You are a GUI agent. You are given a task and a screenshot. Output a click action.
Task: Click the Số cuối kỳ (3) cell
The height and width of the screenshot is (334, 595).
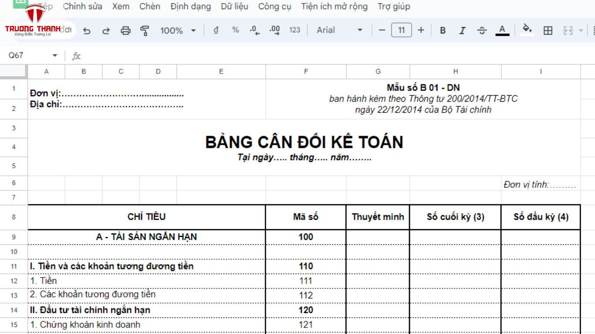456,217
